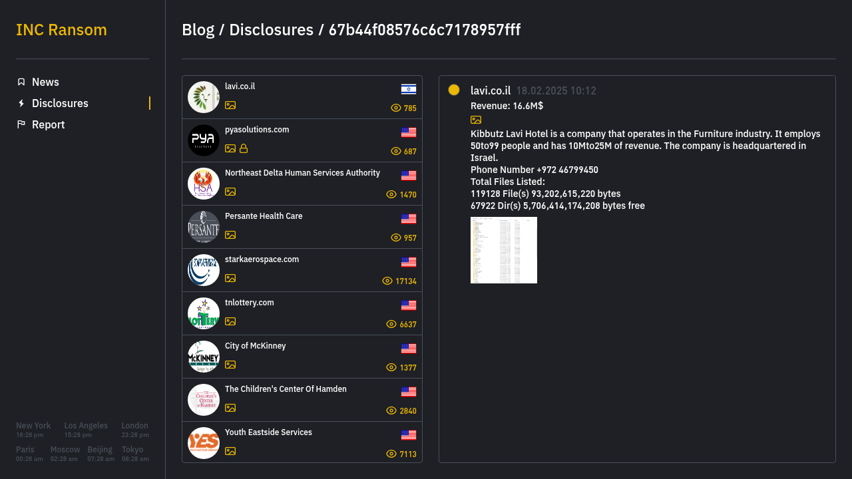
Task: Click the lavi.co.il heading in detail panel
Action: [x=491, y=90]
